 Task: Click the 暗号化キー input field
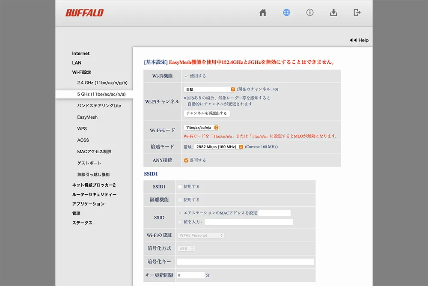245,262
